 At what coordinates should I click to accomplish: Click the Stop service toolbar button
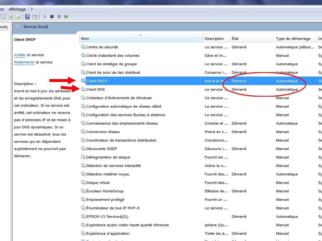tap(52, 17)
